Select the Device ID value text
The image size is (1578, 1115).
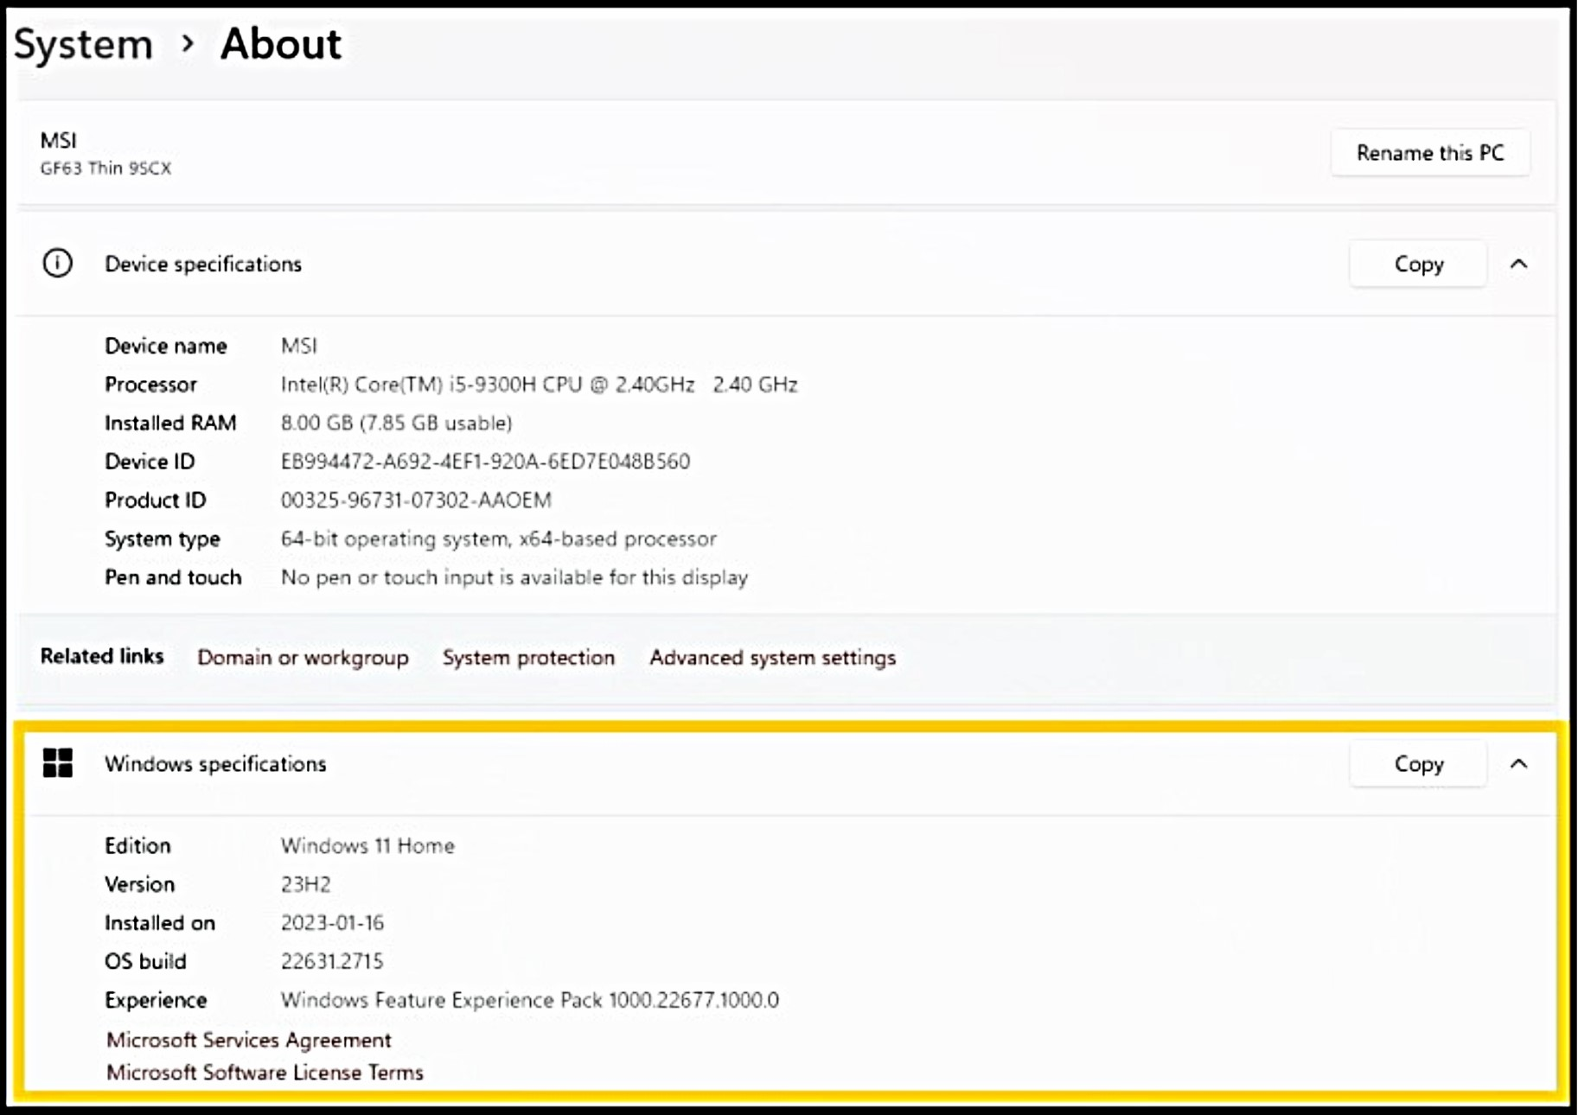(x=486, y=462)
